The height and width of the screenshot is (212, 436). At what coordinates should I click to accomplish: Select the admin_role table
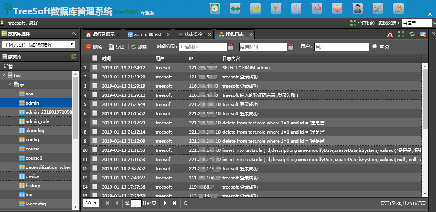click(x=37, y=121)
